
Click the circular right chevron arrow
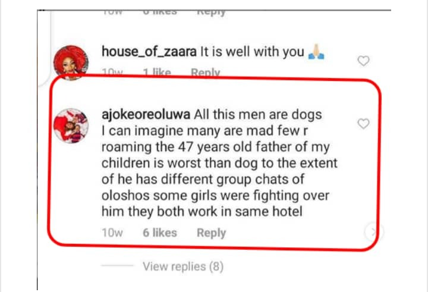(x=374, y=232)
